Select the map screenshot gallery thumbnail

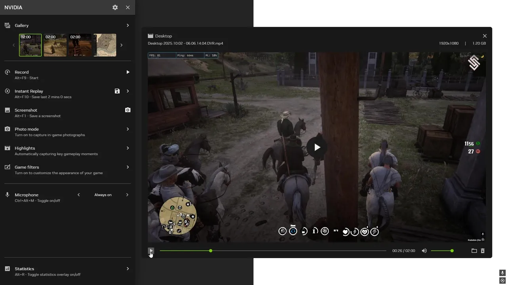[x=105, y=45]
